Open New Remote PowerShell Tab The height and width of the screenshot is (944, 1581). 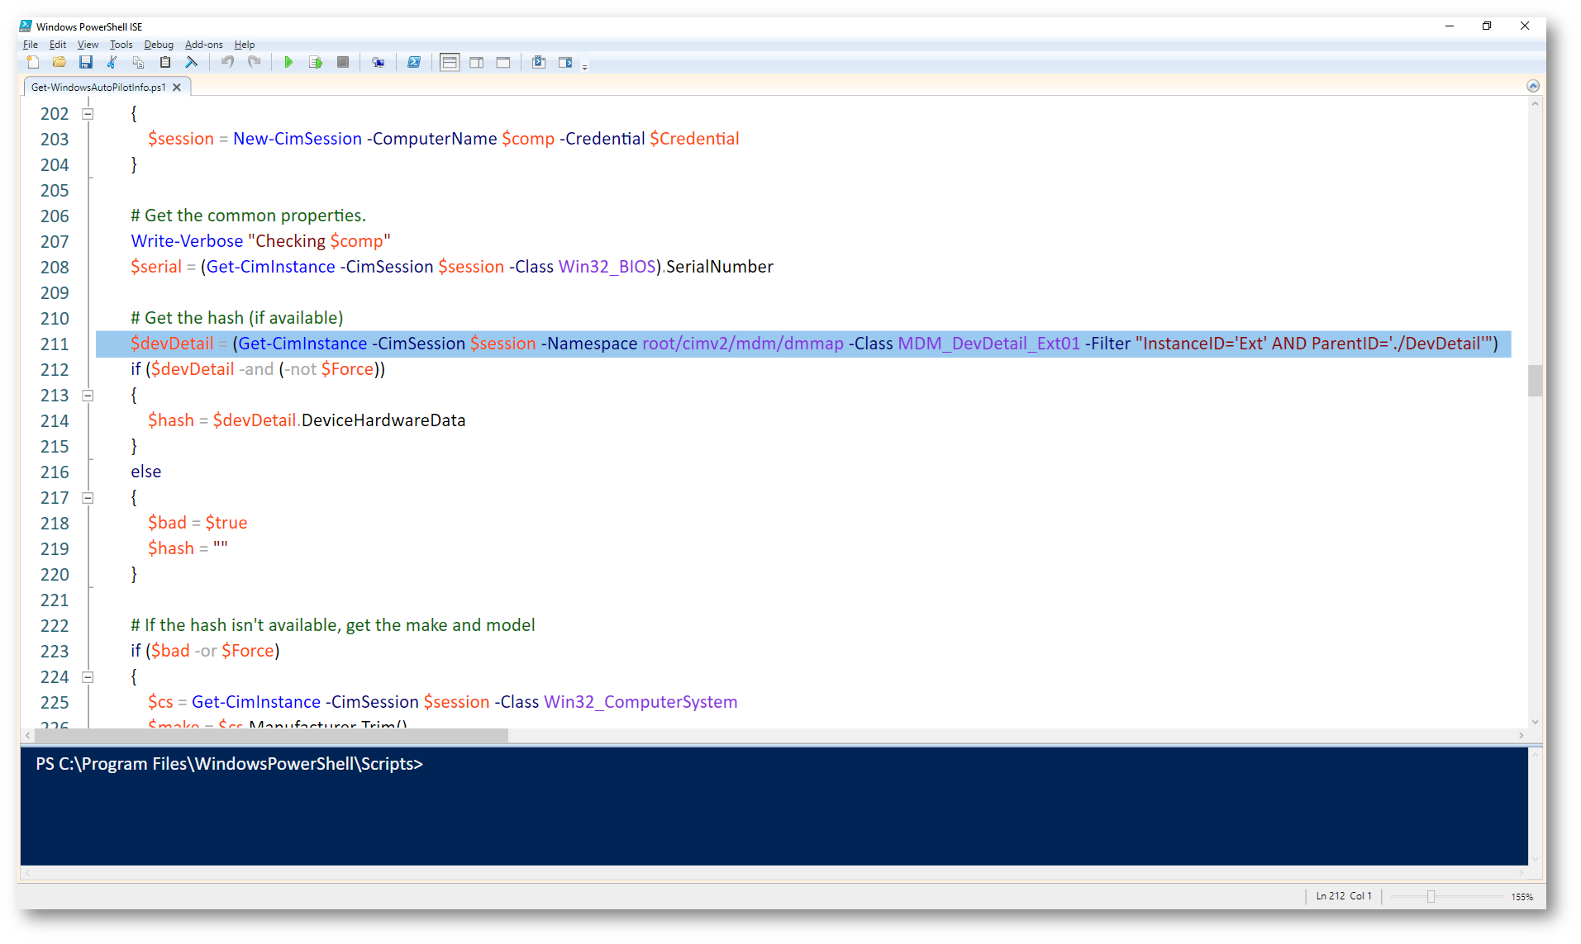tap(378, 63)
